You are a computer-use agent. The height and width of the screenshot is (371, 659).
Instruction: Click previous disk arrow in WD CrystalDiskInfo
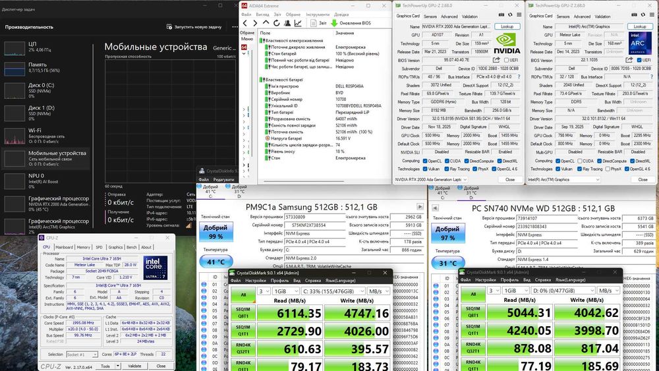click(435, 208)
